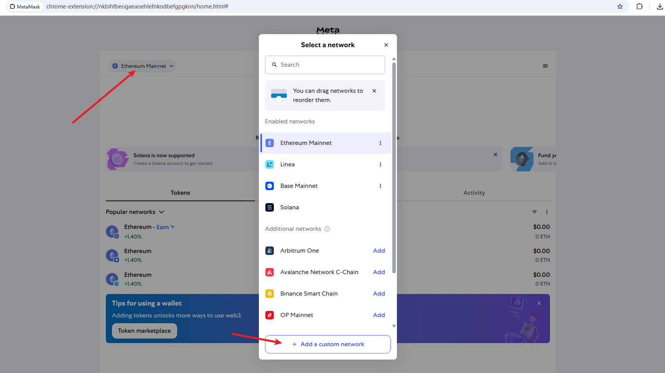Click the Binance Smart Chain logo
The image size is (665, 373).
coord(270,294)
